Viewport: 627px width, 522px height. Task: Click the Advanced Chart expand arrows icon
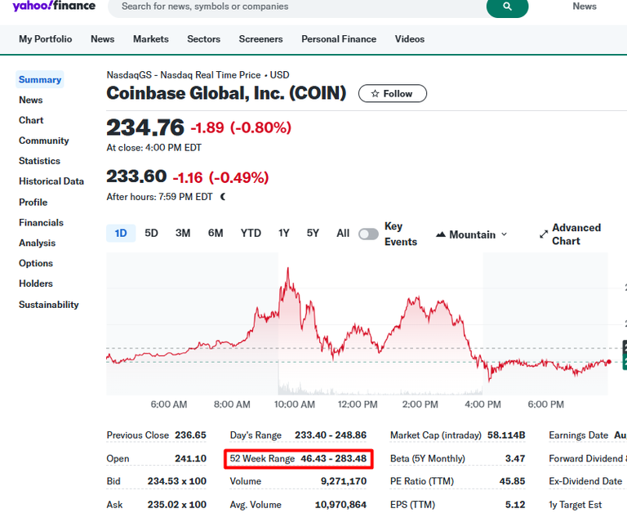click(544, 234)
